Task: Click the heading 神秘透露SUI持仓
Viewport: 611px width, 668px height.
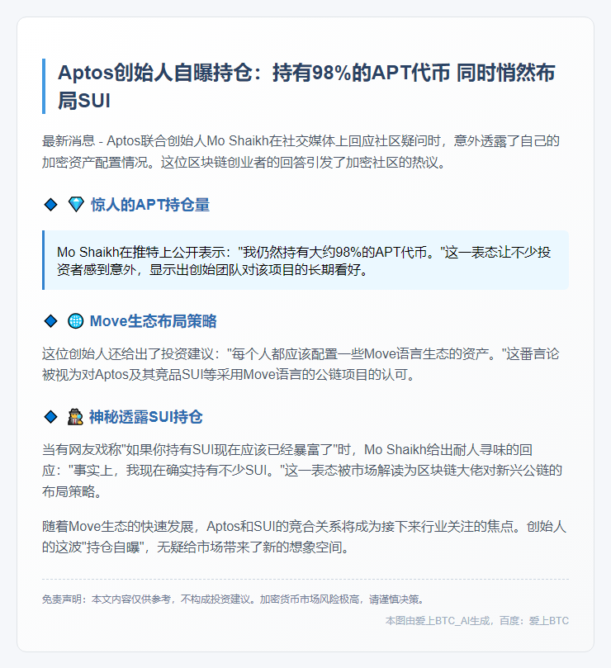Action: (145, 417)
